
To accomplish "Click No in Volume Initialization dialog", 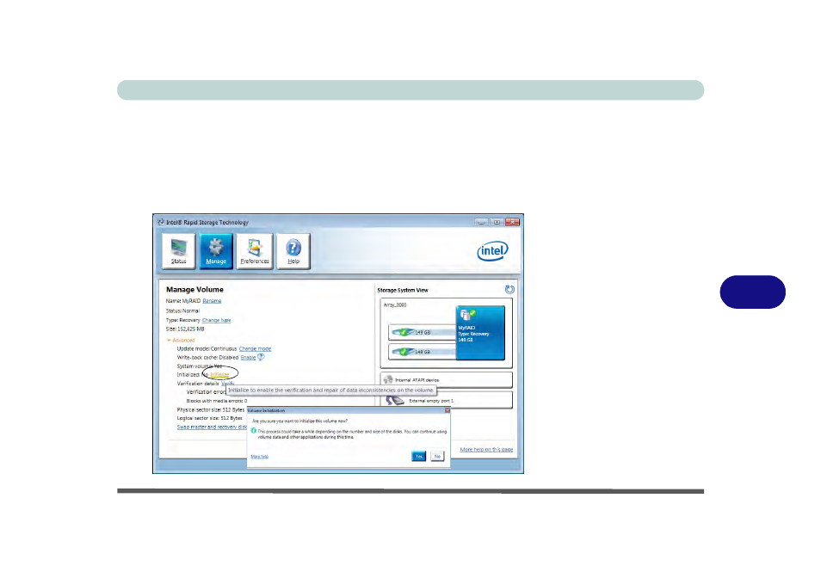I will 437,456.
